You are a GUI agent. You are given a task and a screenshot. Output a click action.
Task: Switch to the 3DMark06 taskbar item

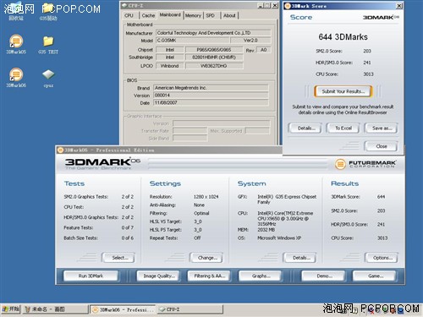[123, 309]
